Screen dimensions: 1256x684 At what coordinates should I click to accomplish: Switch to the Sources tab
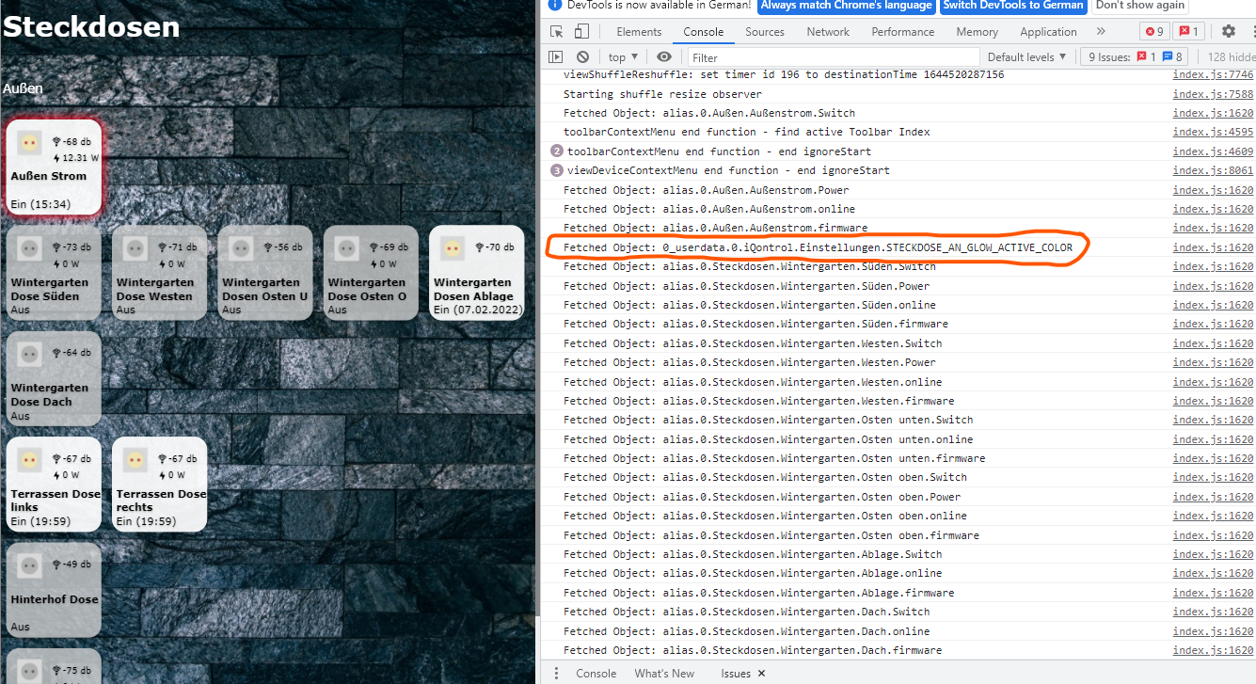click(765, 31)
